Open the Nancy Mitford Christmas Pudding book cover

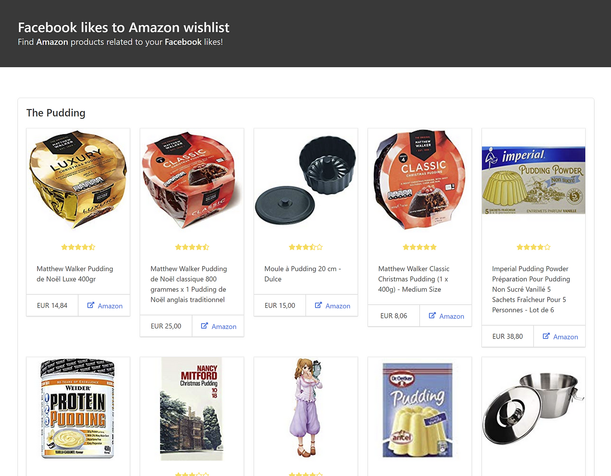[x=192, y=409]
